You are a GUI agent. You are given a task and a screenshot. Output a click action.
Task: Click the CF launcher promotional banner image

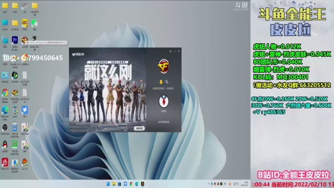pos(108,90)
